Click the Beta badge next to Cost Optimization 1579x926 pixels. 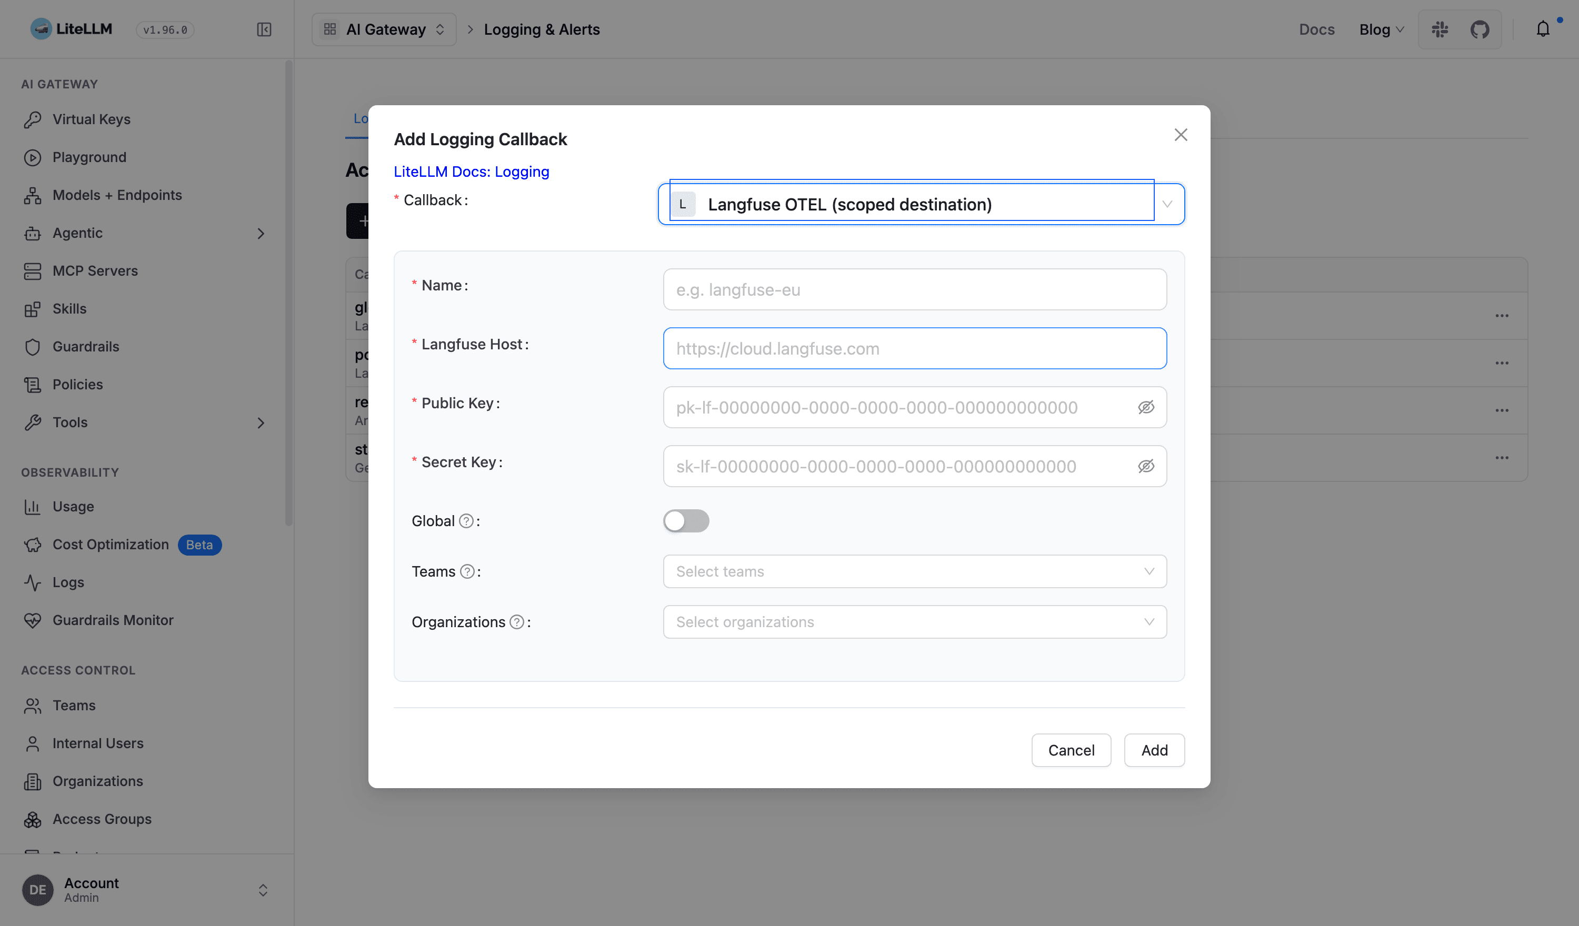[x=199, y=545]
